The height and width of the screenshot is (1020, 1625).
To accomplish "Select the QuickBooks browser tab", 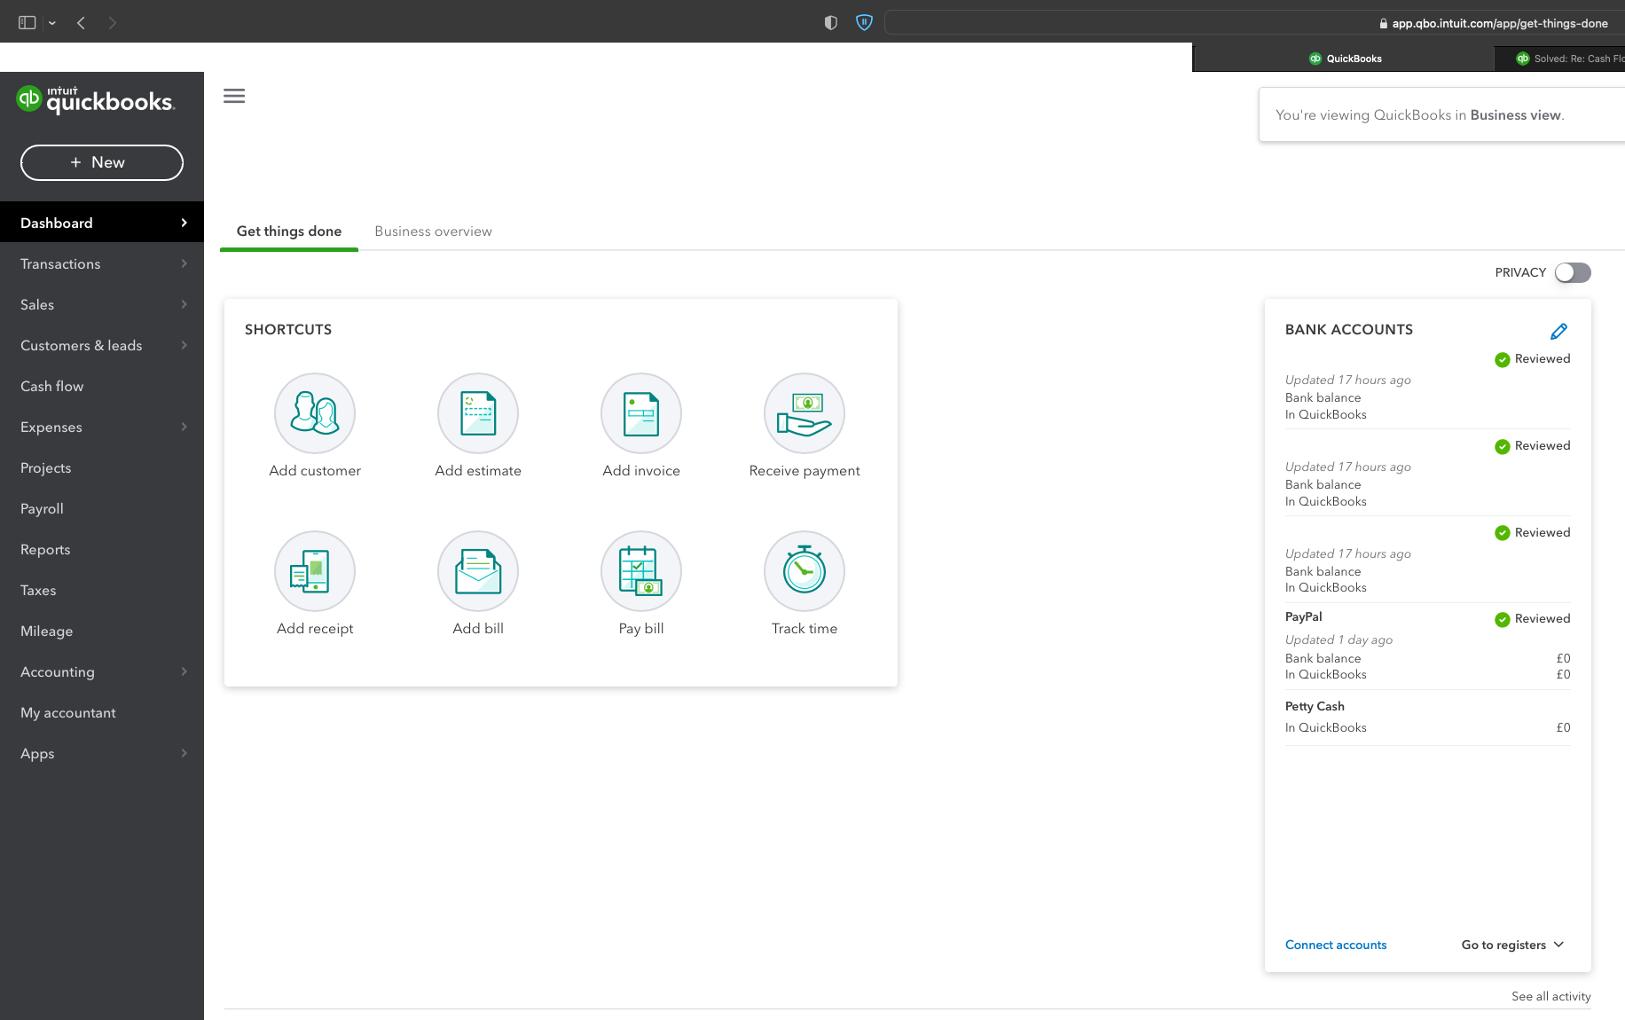I will pos(1345,59).
